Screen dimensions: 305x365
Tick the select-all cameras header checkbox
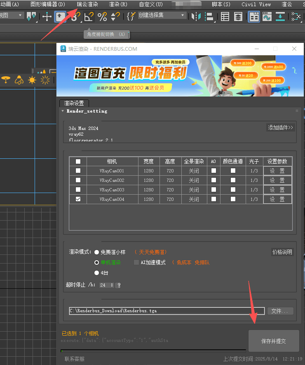[x=78, y=161]
